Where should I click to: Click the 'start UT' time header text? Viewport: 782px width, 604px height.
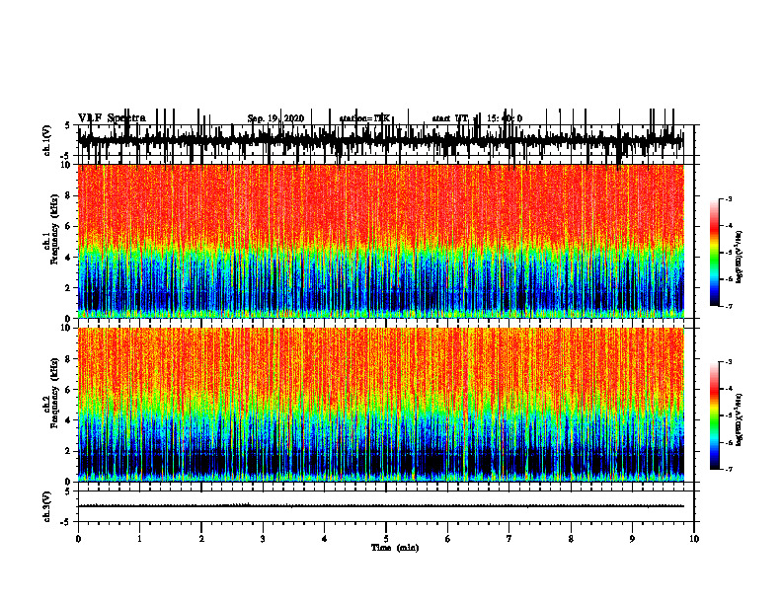point(451,118)
